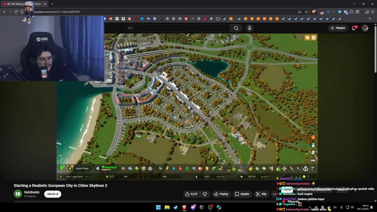
Task: Show hidden bookmarks with double chevron
Action: tap(370, 19)
